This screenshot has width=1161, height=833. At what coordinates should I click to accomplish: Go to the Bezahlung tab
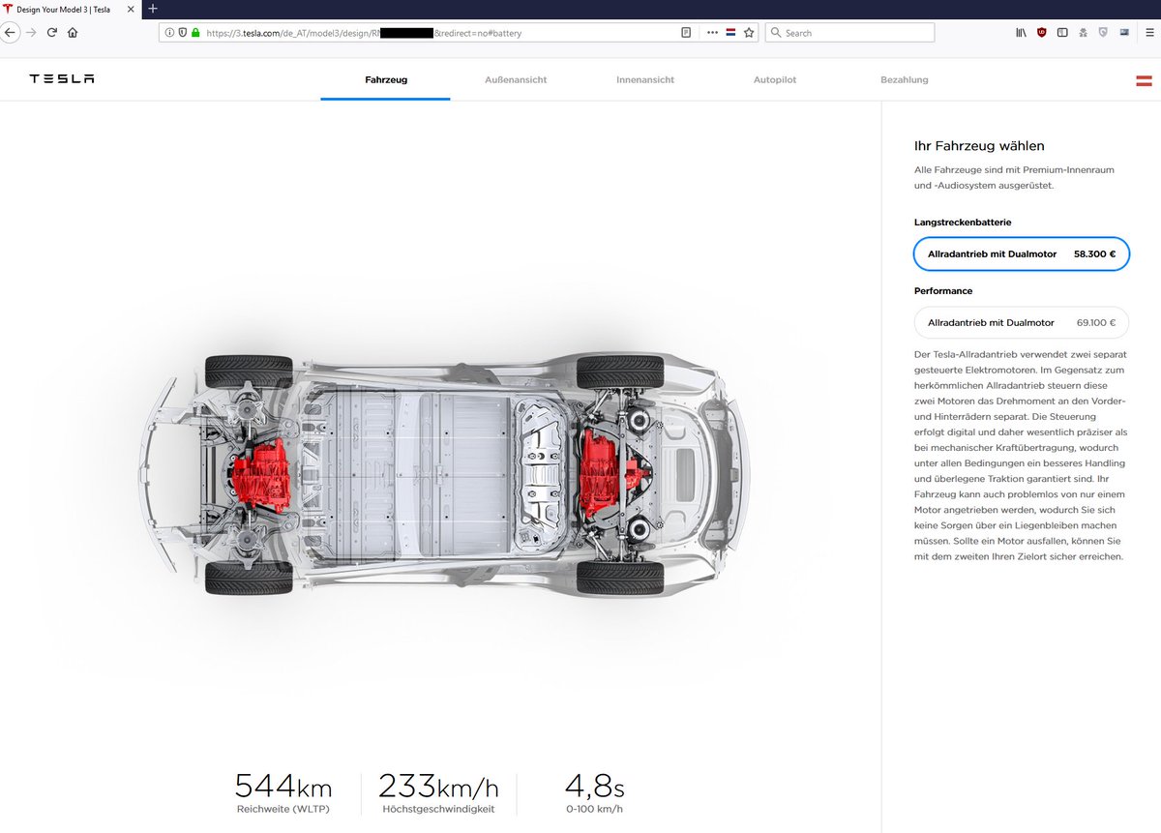click(905, 79)
